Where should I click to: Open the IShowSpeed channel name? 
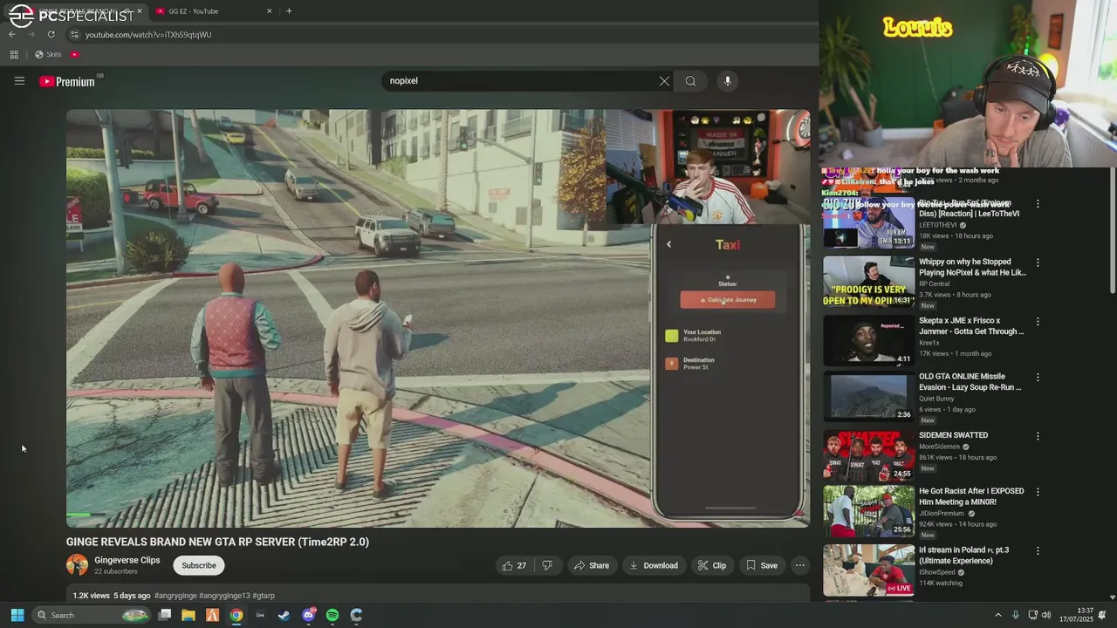point(939,572)
